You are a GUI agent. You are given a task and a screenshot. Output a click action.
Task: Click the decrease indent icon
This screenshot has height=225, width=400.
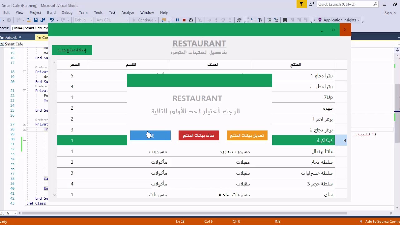coord(269,20)
